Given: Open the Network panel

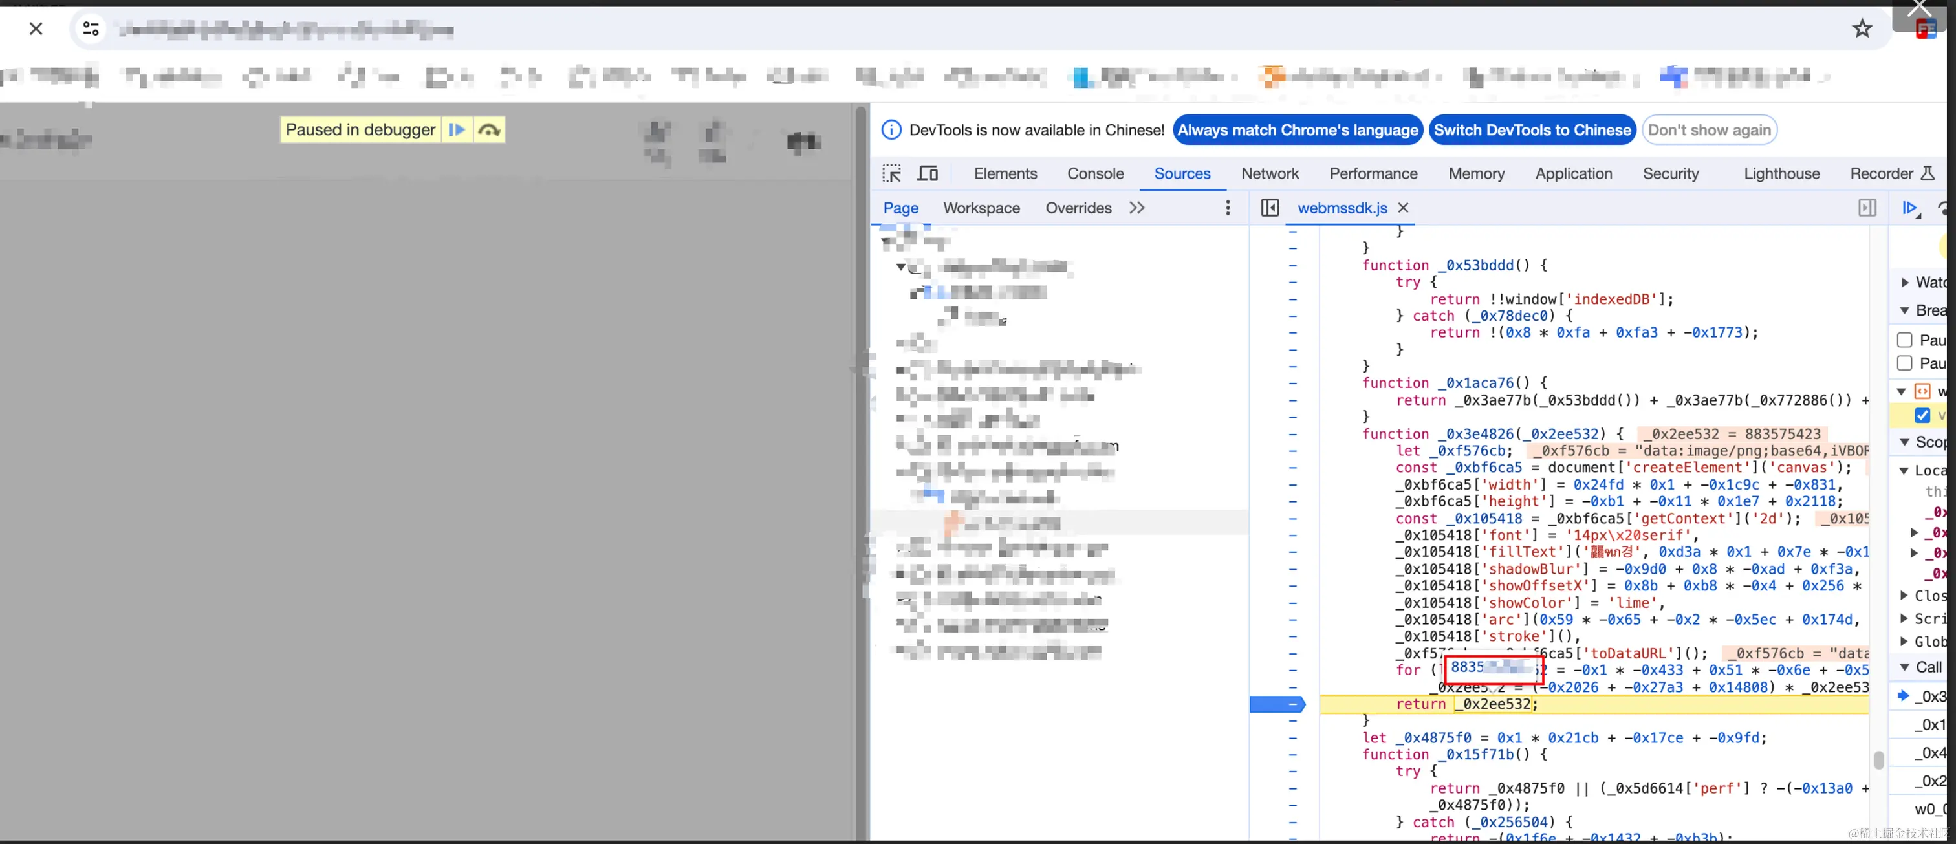Looking at the screenshot, I should (x=1270, y=174).
